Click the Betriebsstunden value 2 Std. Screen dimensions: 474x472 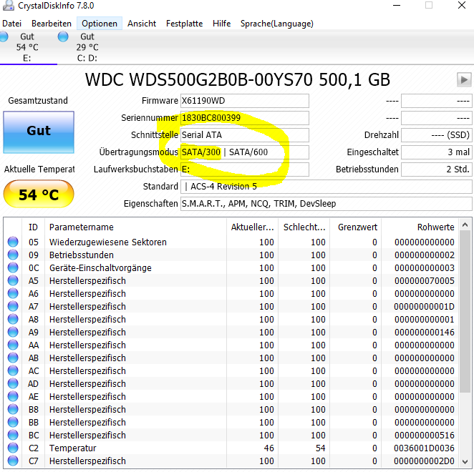[437, 169]
